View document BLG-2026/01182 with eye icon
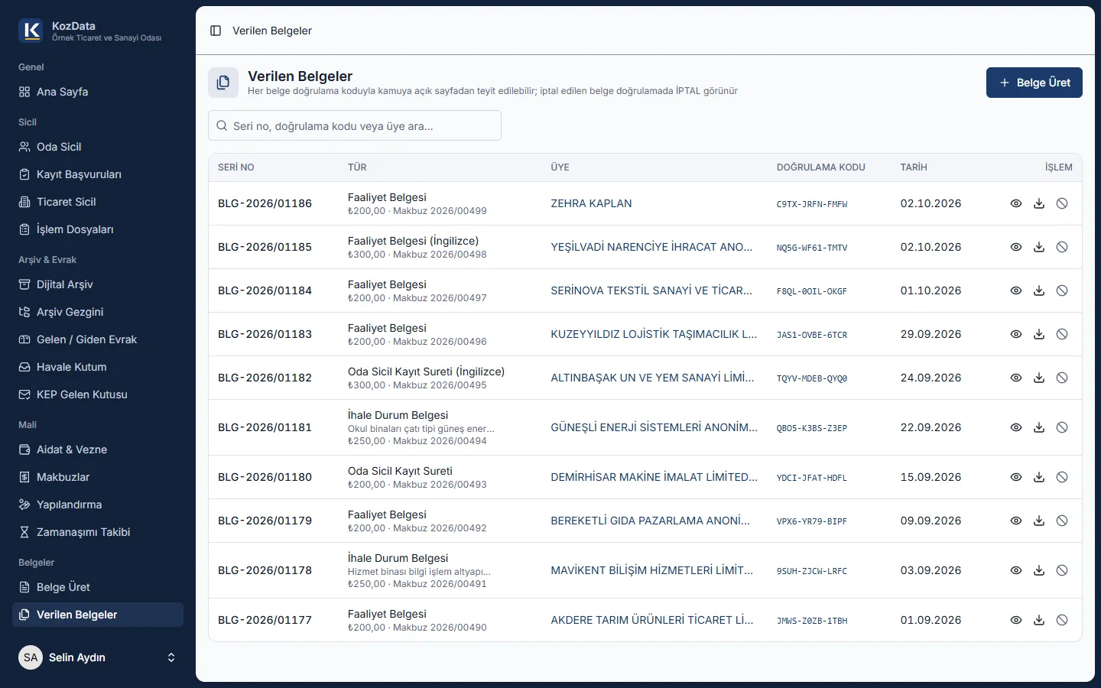The image size is (1101, 688). point(1016,378)
